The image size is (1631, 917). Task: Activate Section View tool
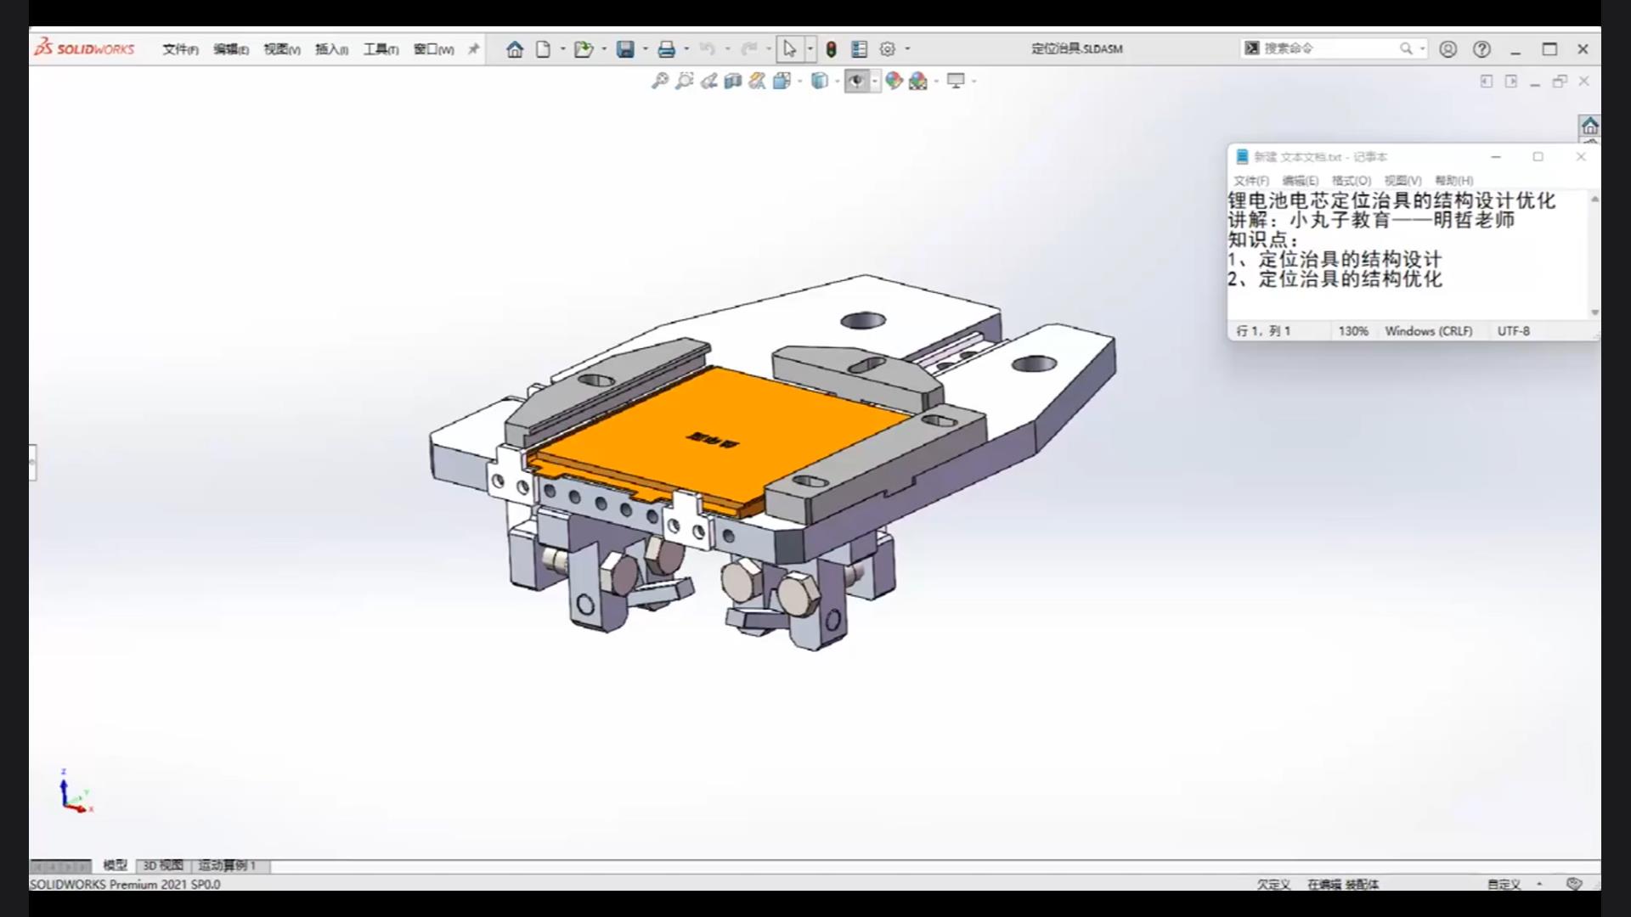(x=733, y=81)
